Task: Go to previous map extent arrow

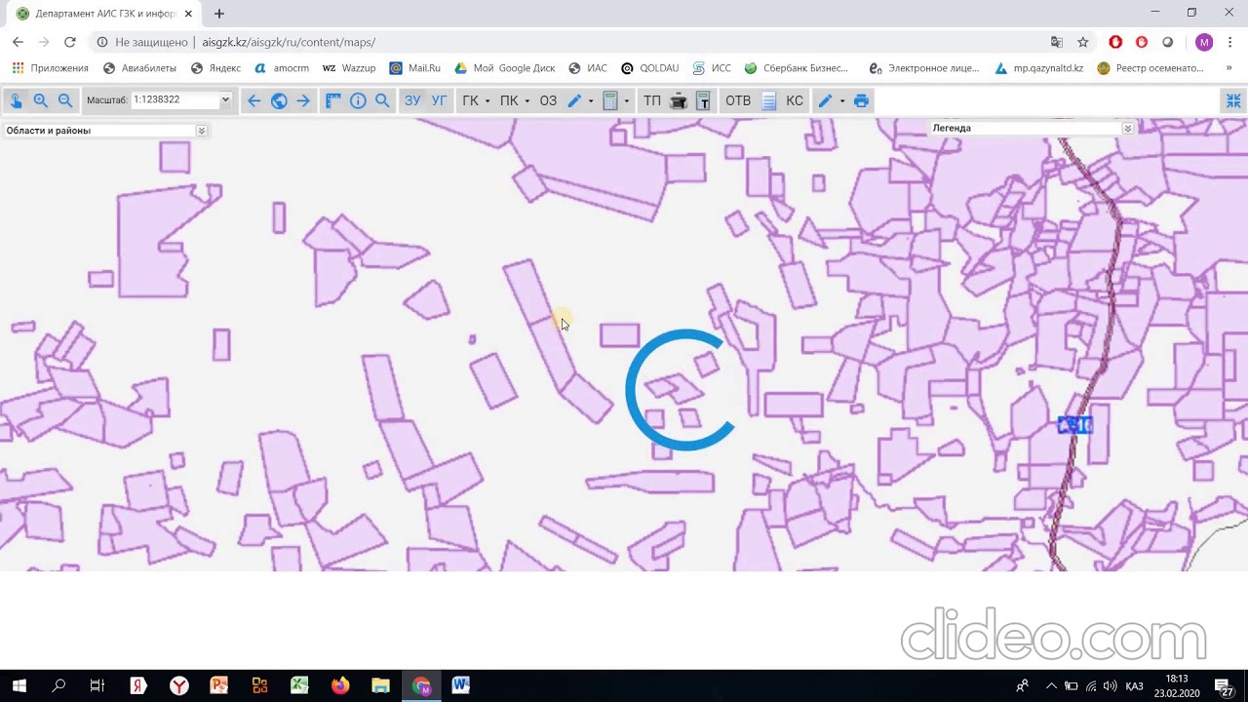Action: pos(253,100)
